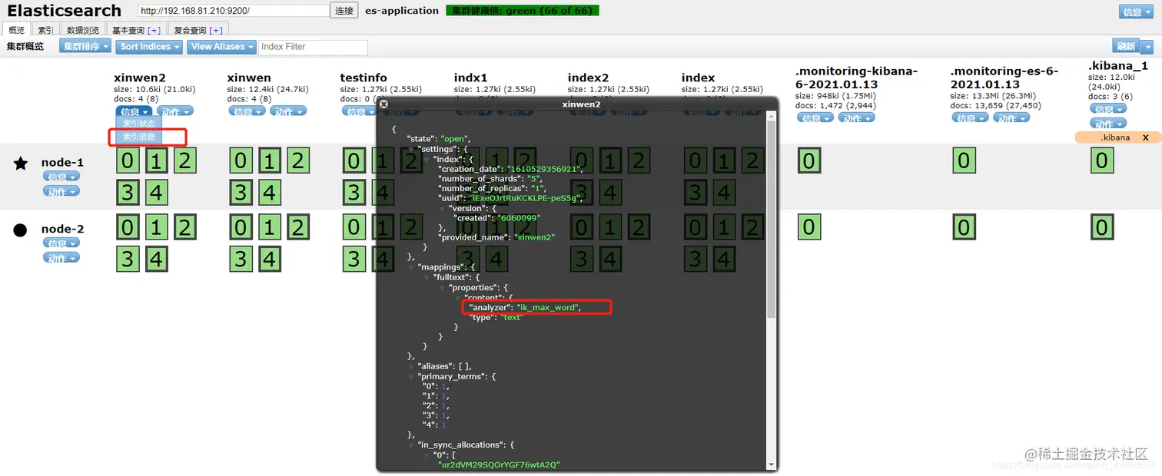Select .monitoring-kibana shard 0 on node-2

(809, 227)
